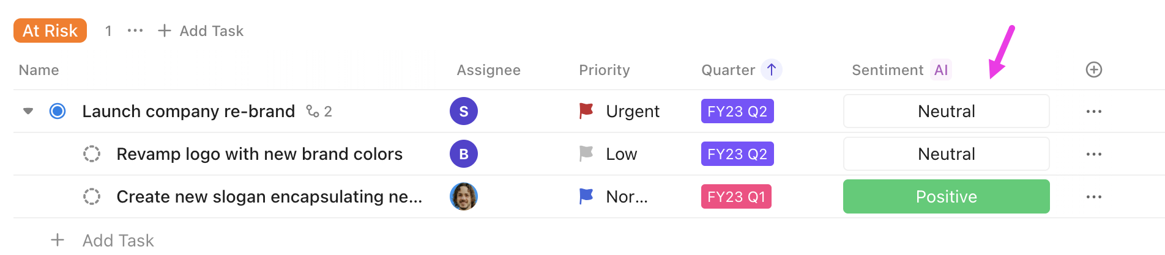Image resolution: width=1165 pixels, height=255 pixels.
Task: Click the green Positive sentiment cell
Action: pos(946,196)
